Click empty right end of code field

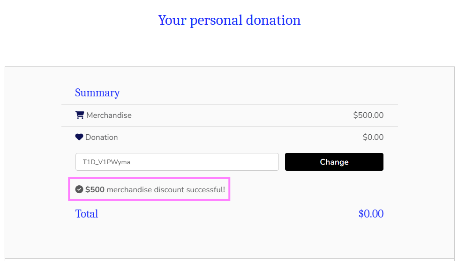click(x=253, y=162)
